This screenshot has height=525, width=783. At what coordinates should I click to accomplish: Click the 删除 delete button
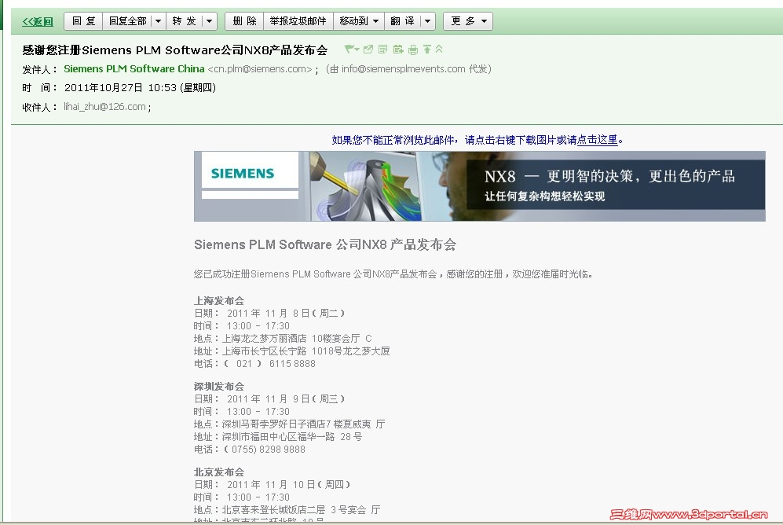[x=245, y=21]
